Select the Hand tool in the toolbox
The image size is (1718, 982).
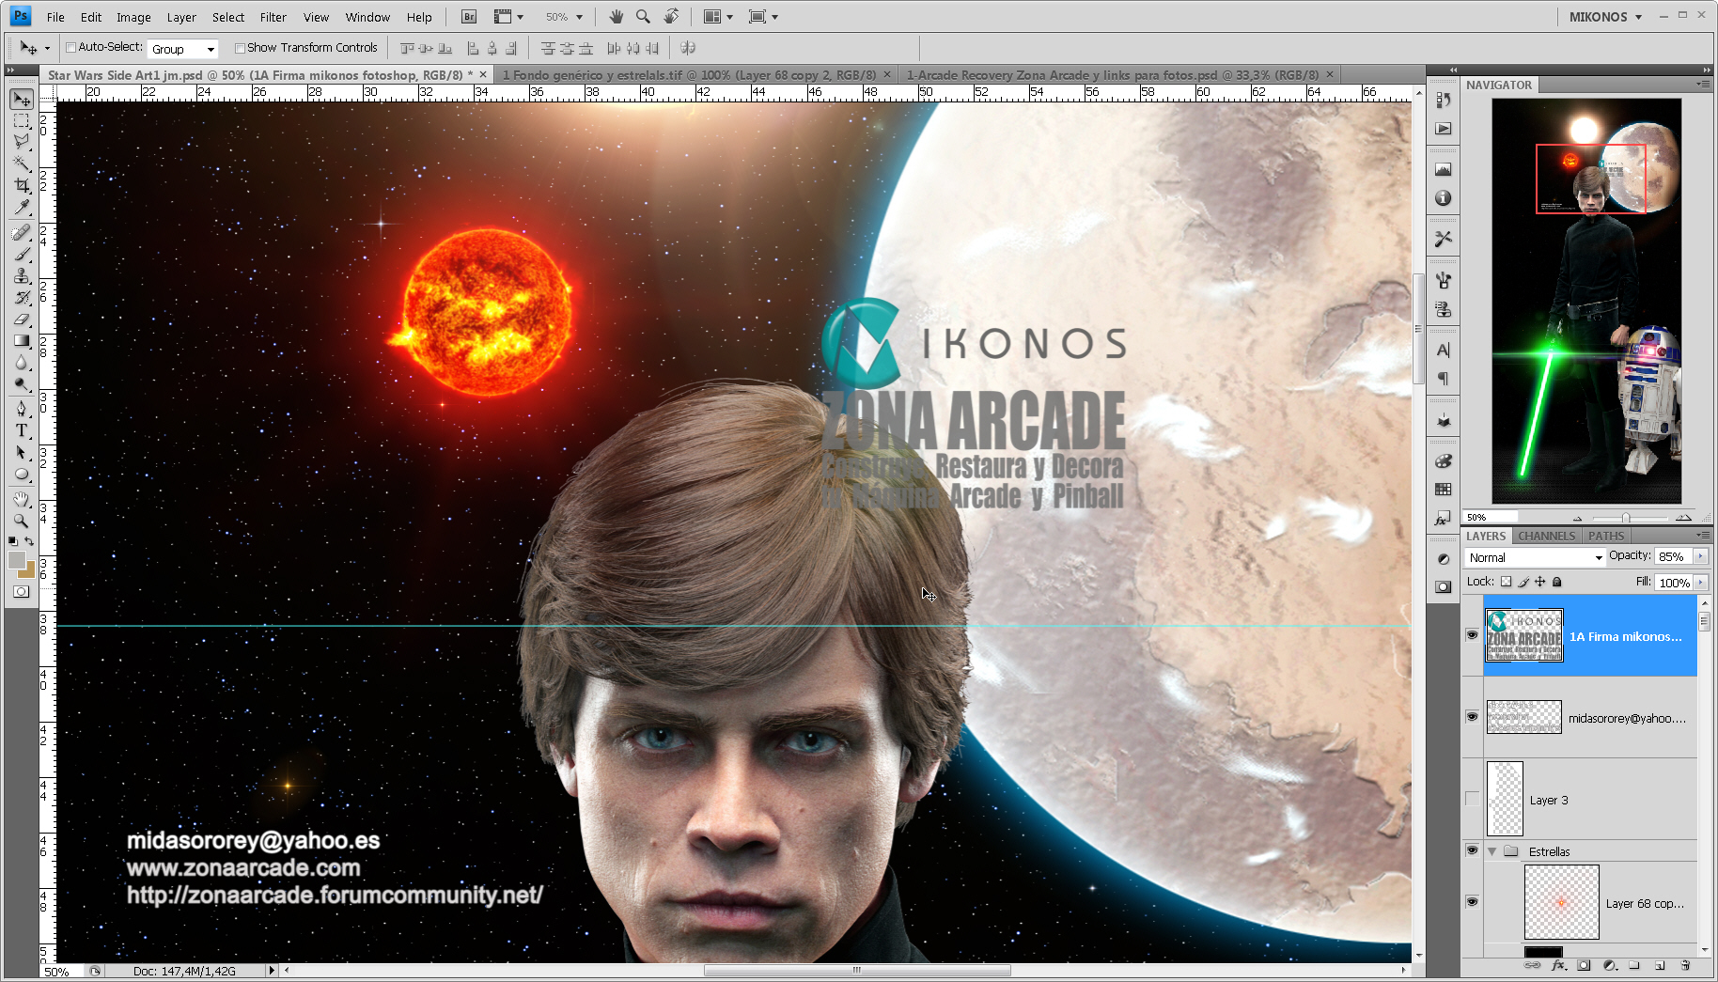(x=22, y=499)
